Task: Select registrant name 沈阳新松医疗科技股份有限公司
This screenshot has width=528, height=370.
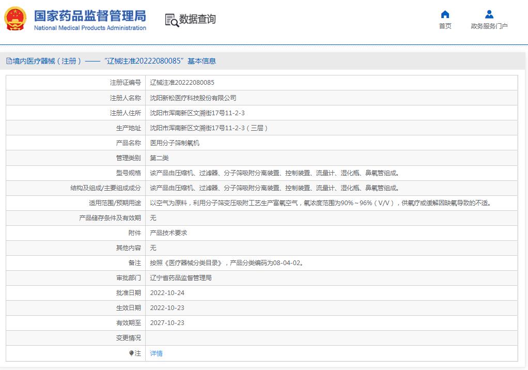Action: pos(193,98)
